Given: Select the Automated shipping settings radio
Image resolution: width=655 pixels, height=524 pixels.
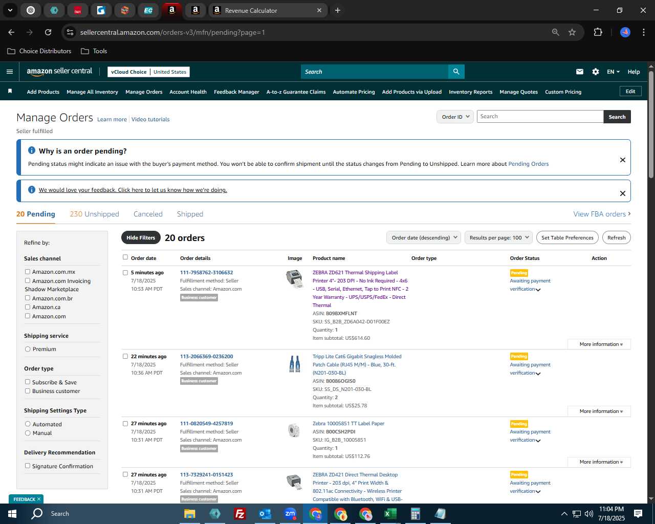Looking at the screenshot, I should point(28,424).
